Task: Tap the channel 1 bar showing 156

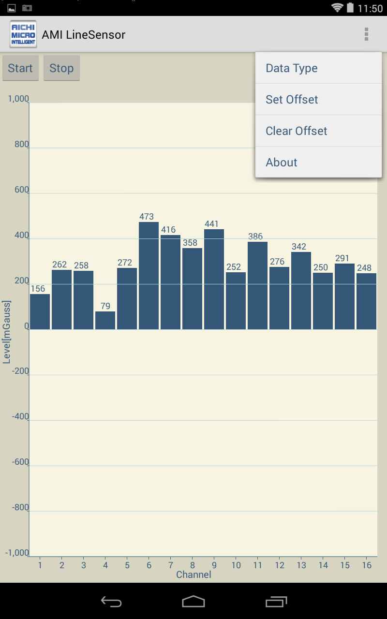Action: pyautogui.click(x=40, y=312)
